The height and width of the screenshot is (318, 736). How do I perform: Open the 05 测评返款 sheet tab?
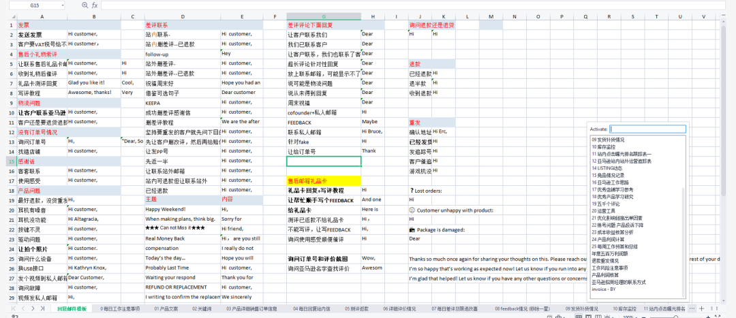coord(356,308)
